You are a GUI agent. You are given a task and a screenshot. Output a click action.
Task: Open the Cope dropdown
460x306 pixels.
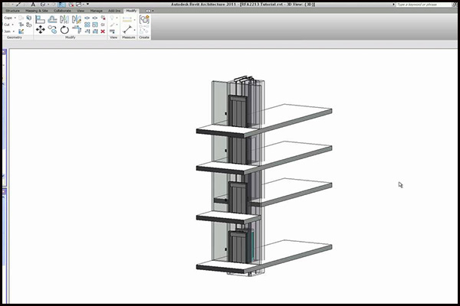coord(9,18)
